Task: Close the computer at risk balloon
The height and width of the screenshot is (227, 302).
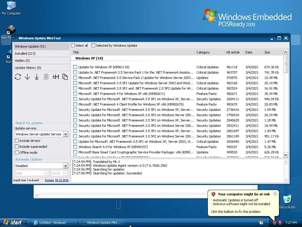Action: [x=275, y=194]
